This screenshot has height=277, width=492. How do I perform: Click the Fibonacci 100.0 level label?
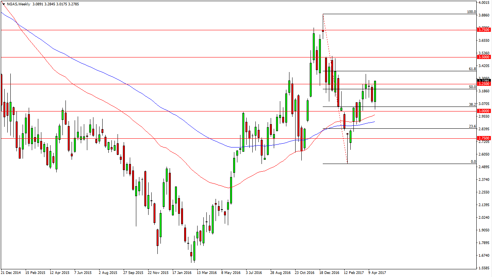[x=471, y=12]
